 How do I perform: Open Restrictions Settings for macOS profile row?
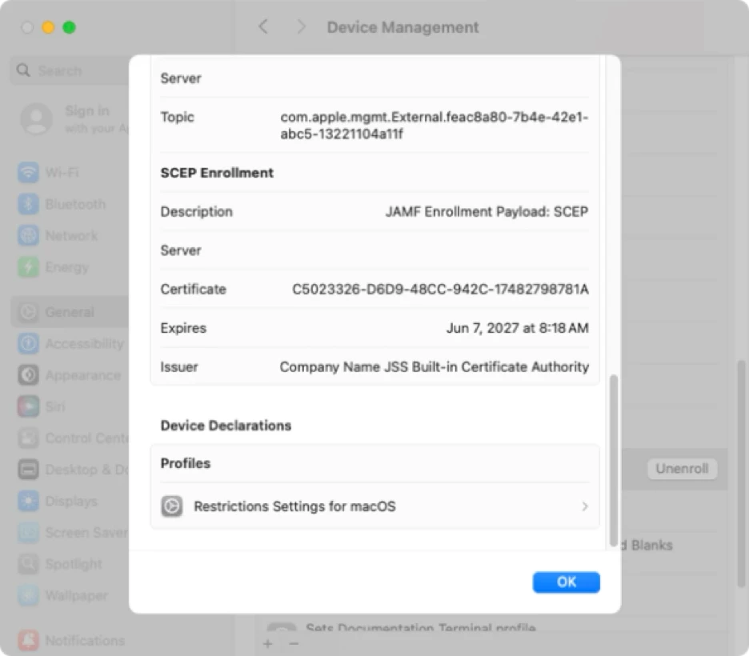374,506
